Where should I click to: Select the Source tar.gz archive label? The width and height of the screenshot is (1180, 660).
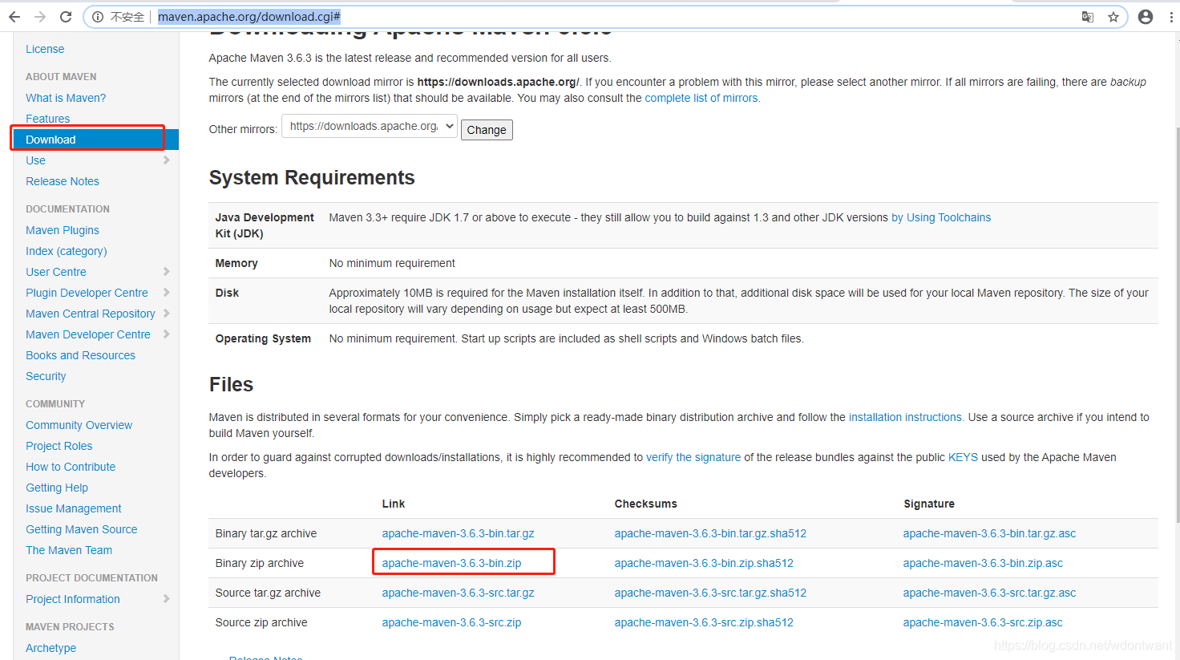(268, 593)
